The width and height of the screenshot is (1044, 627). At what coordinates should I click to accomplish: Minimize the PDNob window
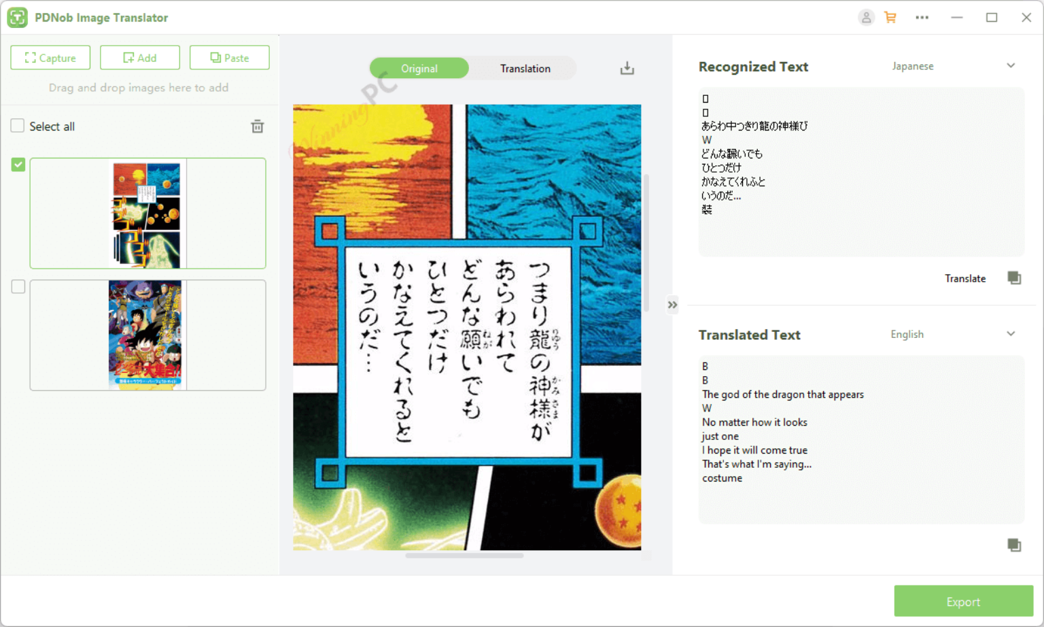pos(957,18)
